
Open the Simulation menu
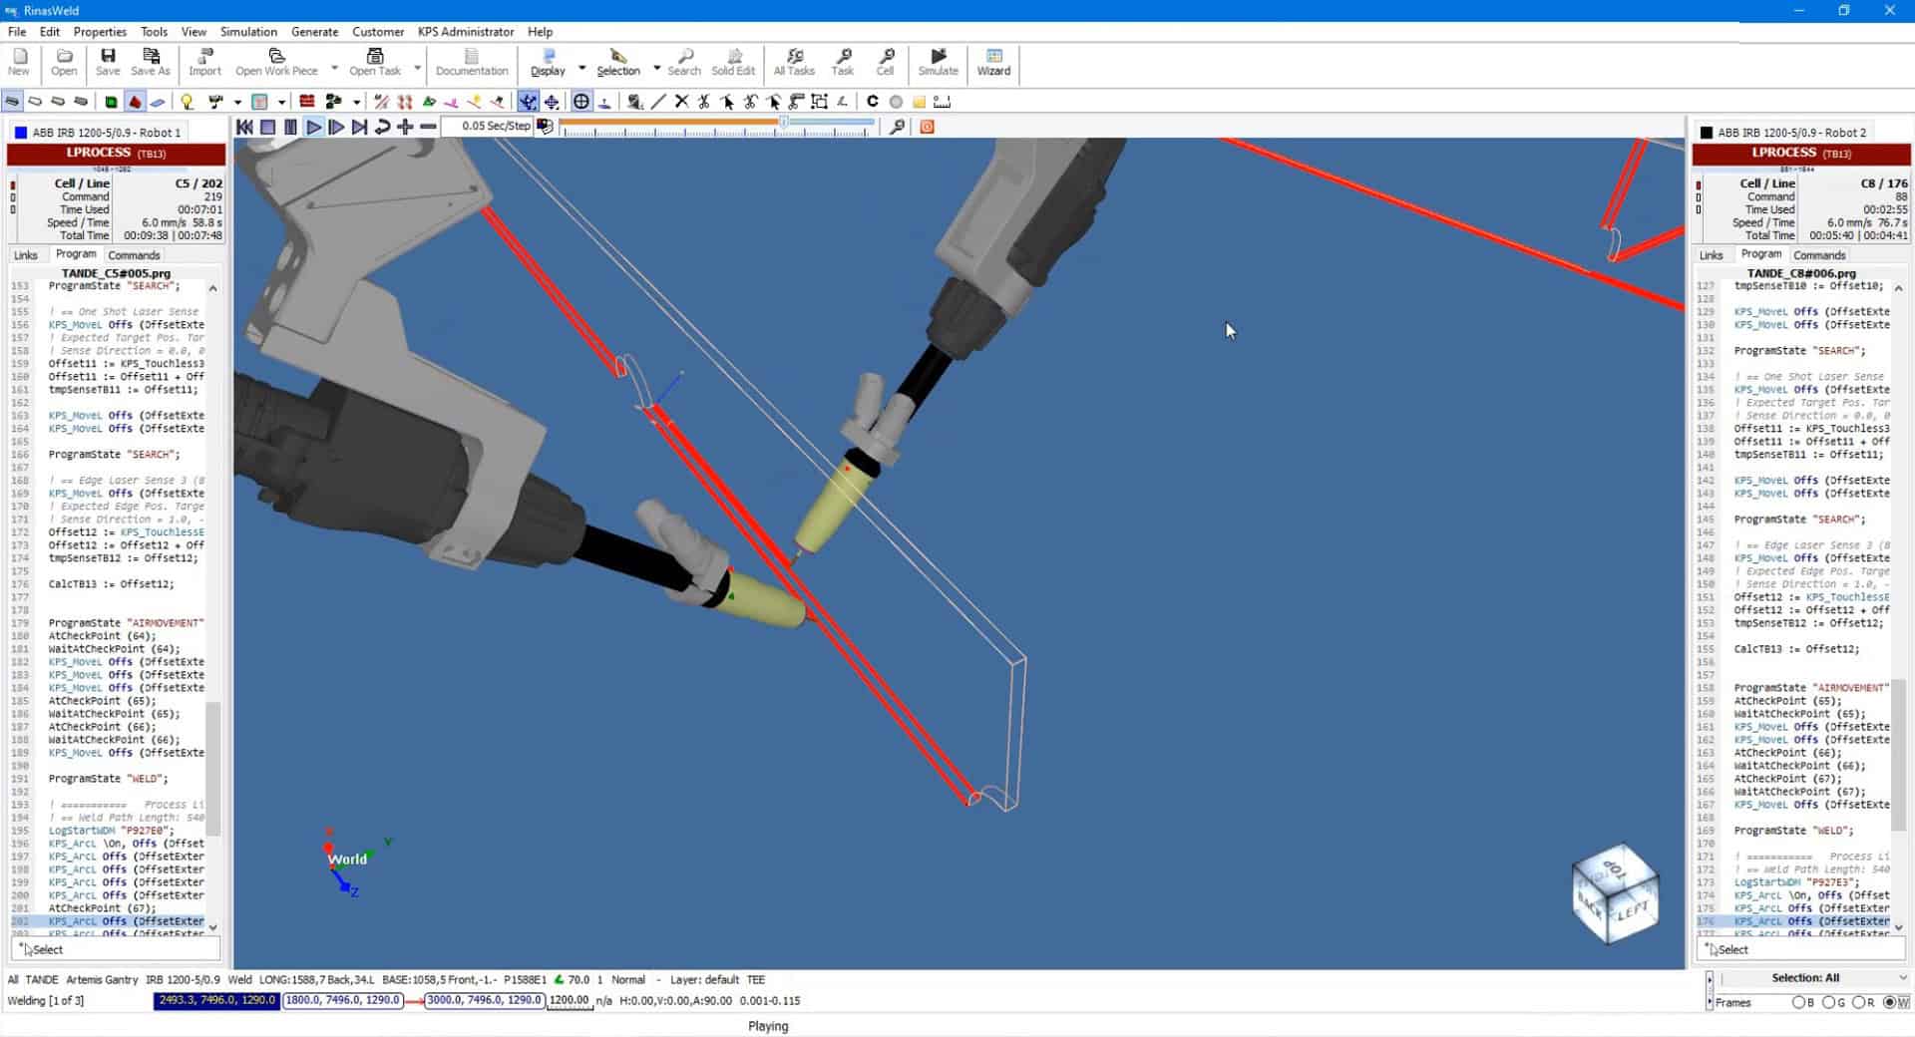click(248, 32)
